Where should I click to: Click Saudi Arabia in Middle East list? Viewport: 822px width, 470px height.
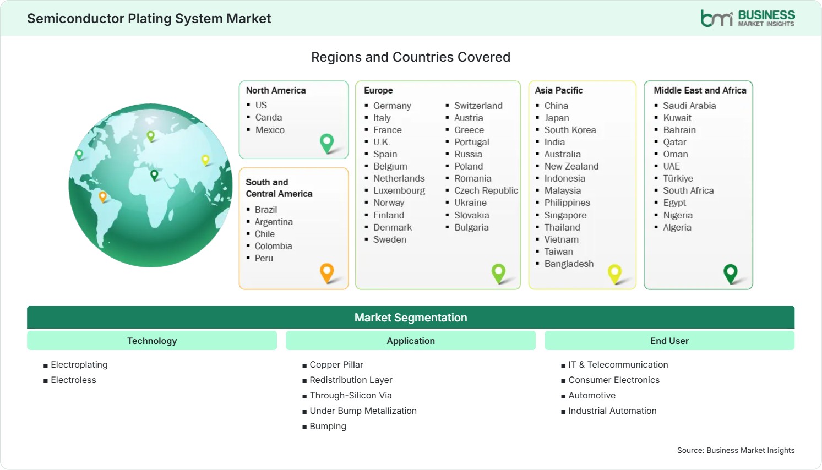(689, 106)
